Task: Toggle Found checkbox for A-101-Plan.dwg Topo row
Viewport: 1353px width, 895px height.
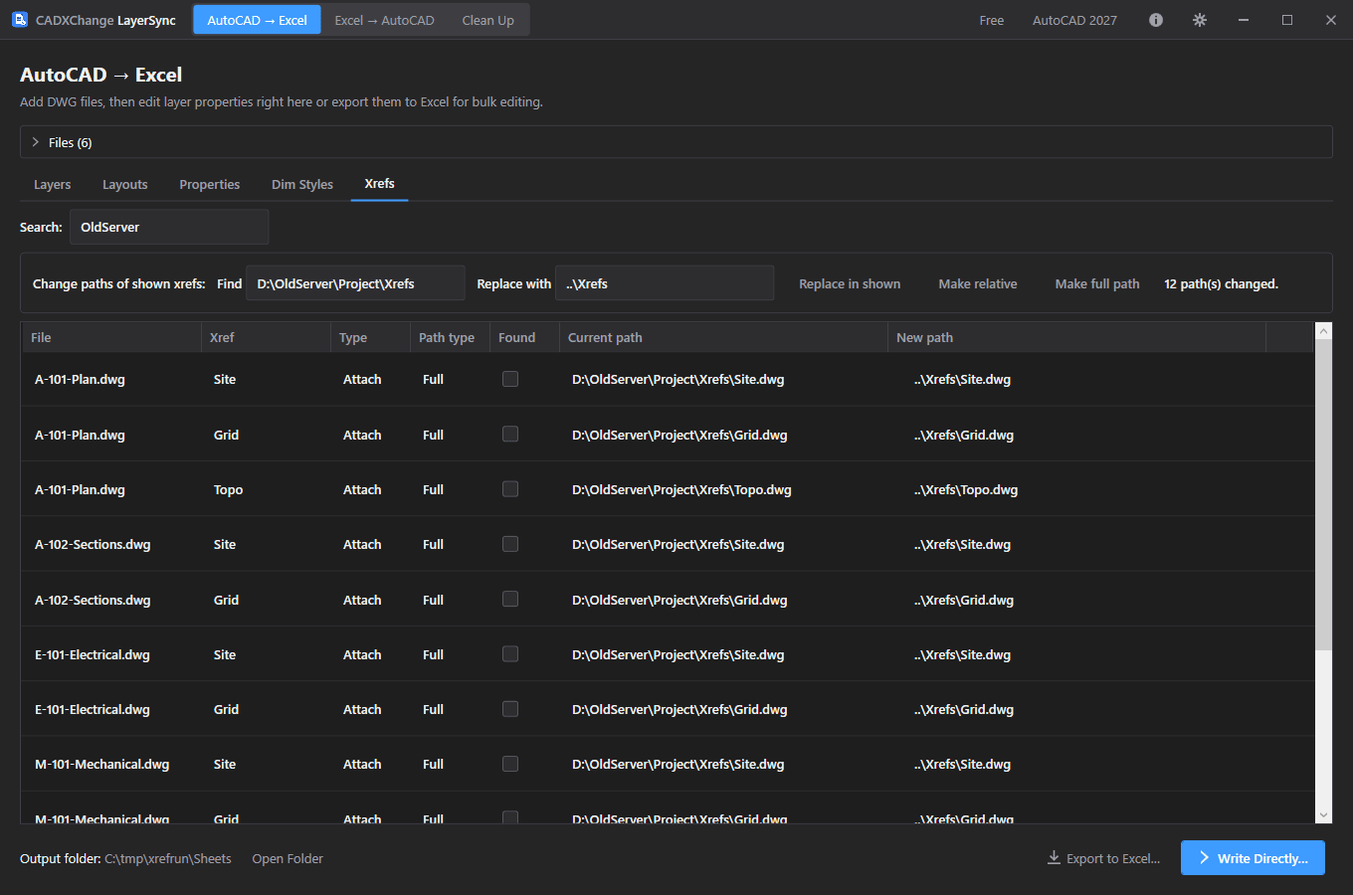Action: coord(510,489)
